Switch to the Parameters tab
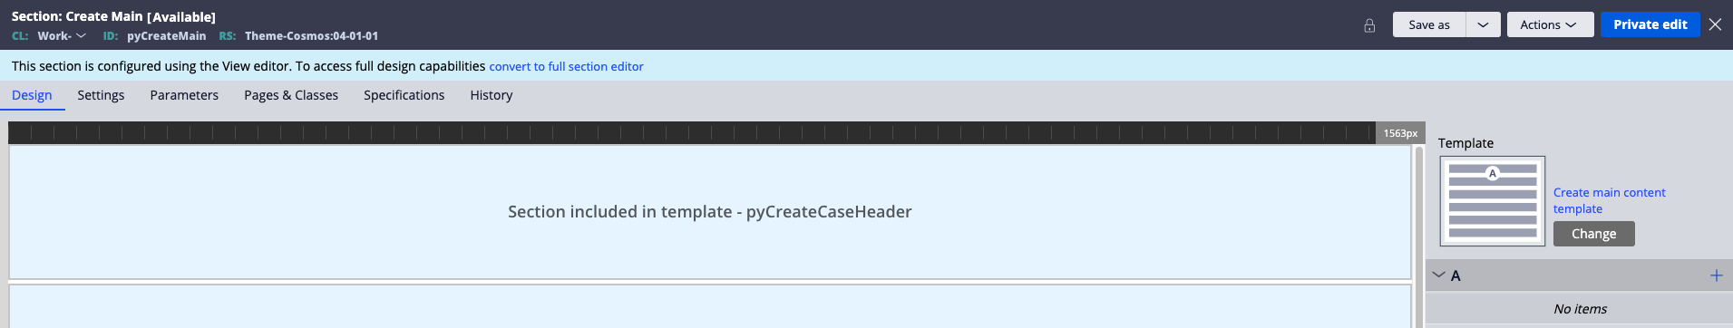Viewport: 1733px width, 328px height. coord(184,95)
